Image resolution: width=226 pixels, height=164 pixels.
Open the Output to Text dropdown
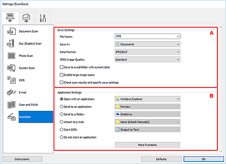pos(147,130)
